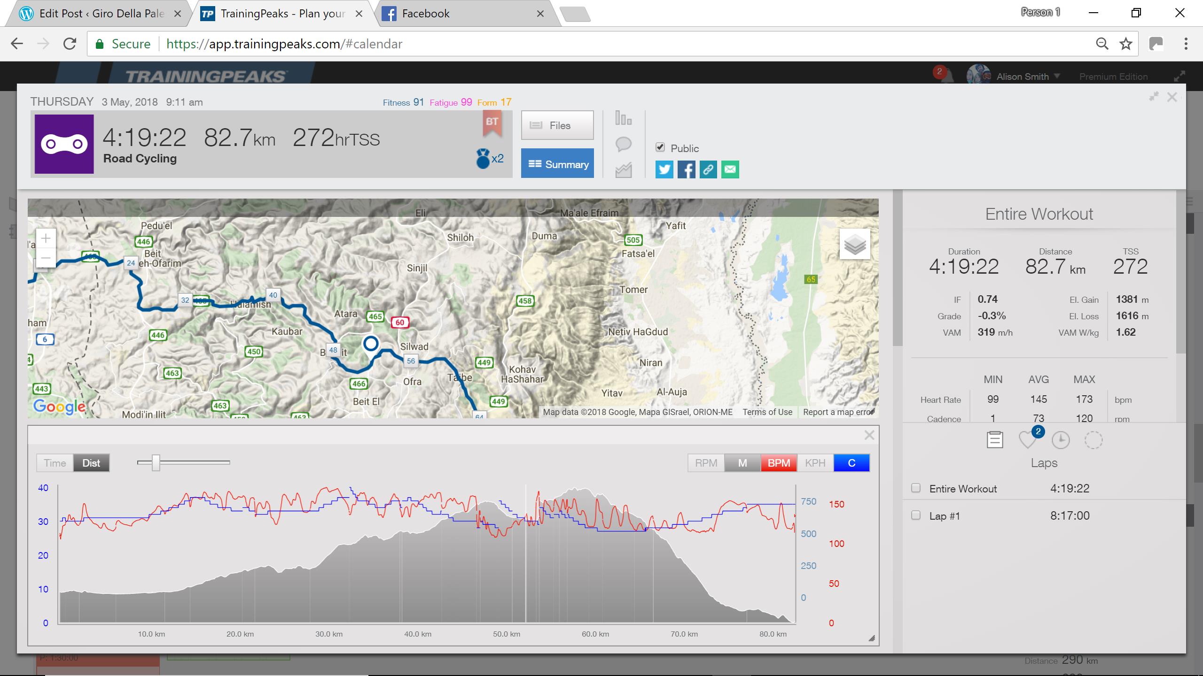The image size is (1203, 676).
Task: Email the workout via envelope icon
Action: click(730, 169)
